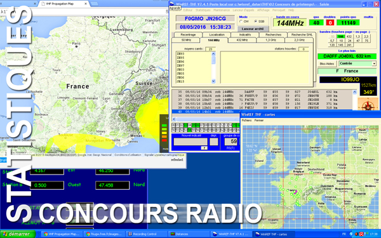The width and height of the screenshot is (381, 238).
Task: Select the 2,3 GHz tab
Action: [299, 40]
